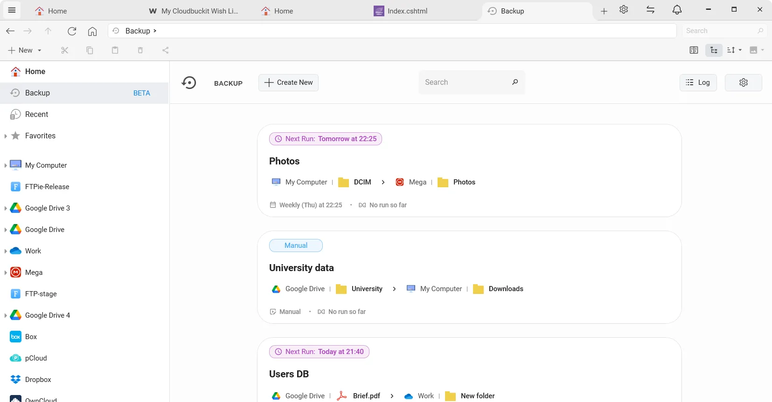Open the Dropbox icon in sidebar

(x=15, y=380)
